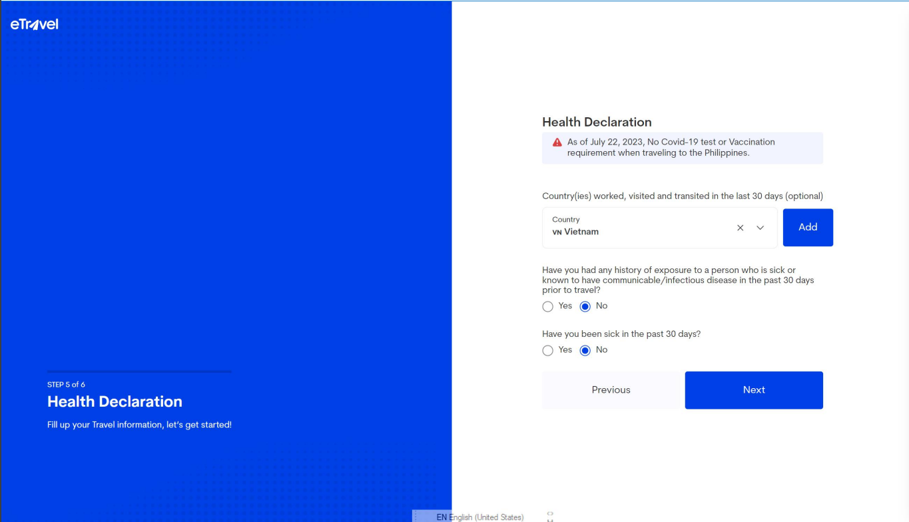This screenshot has height=522, width=909.
Task: Select Yes for sick in past 30 days
Action: (547, 350)
